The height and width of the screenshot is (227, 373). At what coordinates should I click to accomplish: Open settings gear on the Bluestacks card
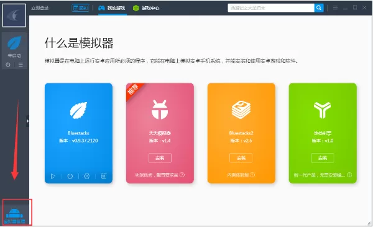87,176
